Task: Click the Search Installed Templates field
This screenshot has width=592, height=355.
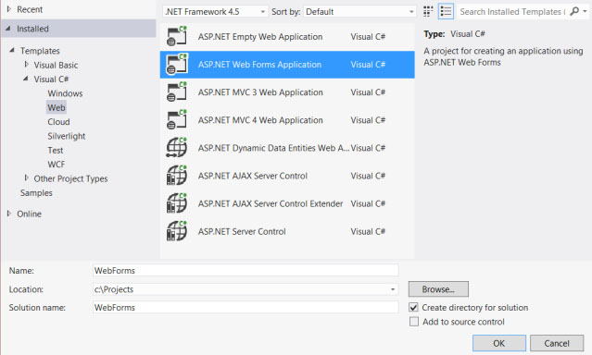Action: click(512, 12)
